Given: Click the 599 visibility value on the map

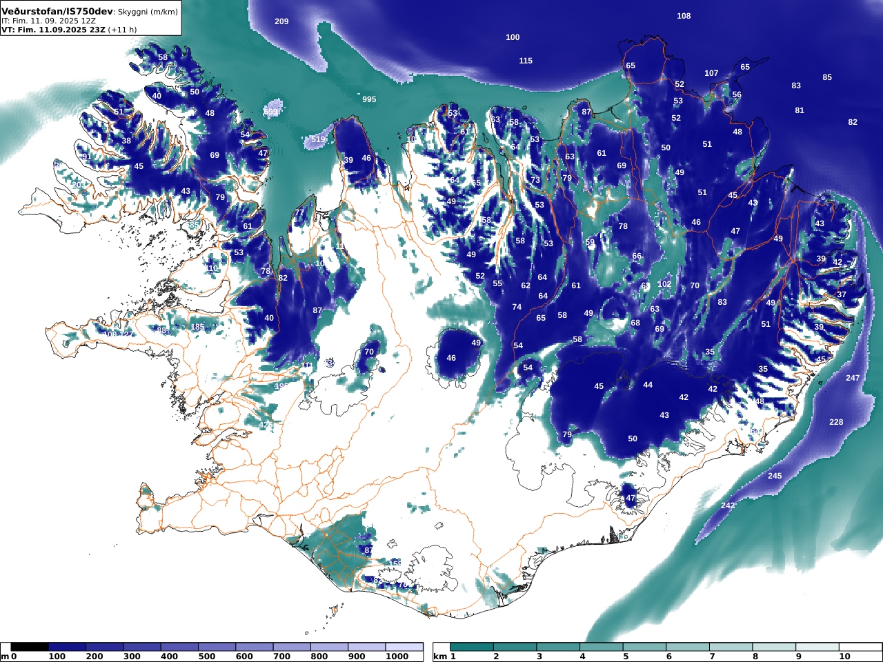Looking at the screenshot, I should (x=271, y=112).
